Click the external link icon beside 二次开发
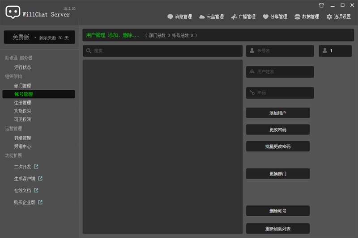Screen dimensions: 358x238 (x=36, y=167)
